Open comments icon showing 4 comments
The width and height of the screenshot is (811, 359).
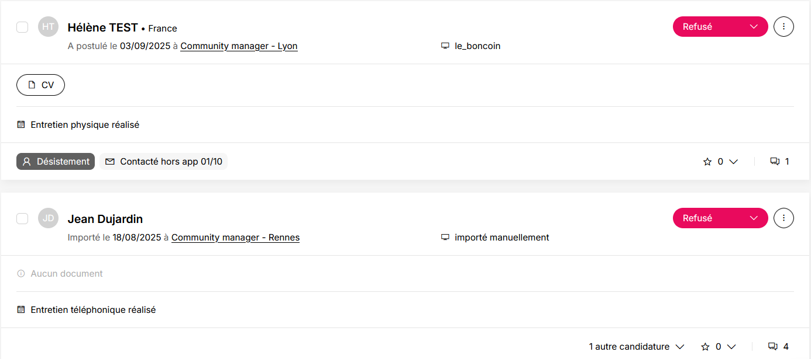[x=778, y=347]
